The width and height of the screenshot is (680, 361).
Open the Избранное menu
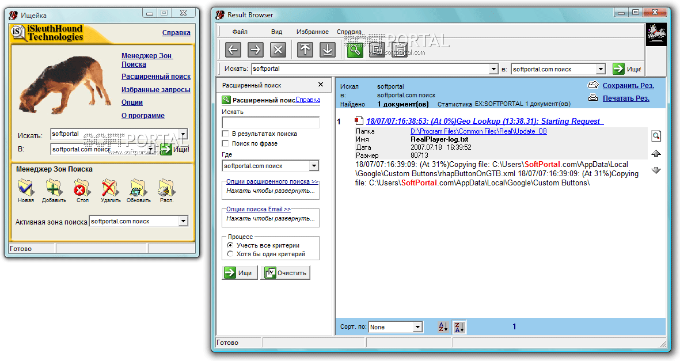tap(313, 32)
